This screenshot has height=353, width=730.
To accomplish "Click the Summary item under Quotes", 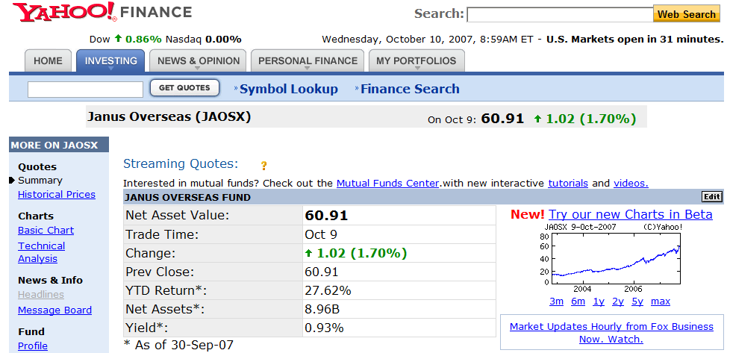I will coord(40,181).
